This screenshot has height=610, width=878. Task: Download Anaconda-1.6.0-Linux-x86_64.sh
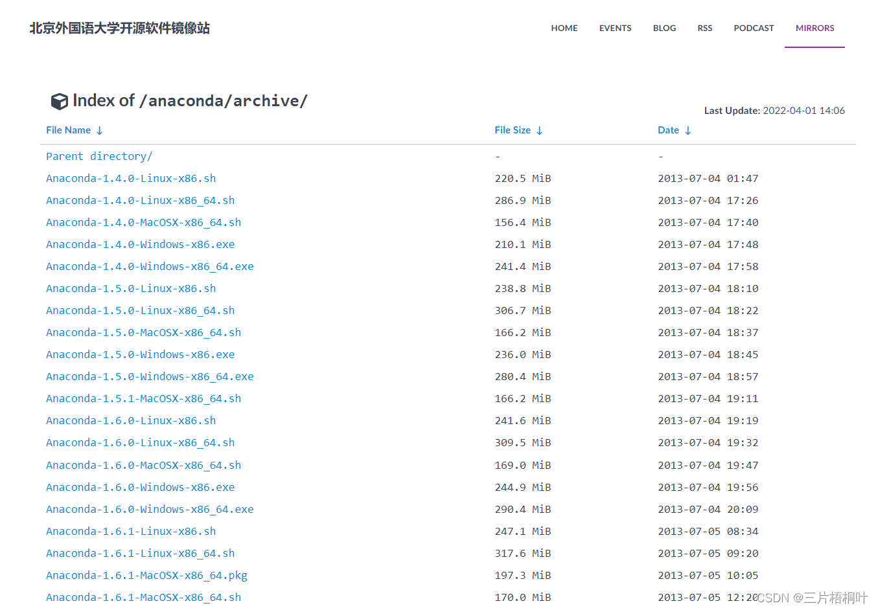pyautogui.click(x=141, y=442)
